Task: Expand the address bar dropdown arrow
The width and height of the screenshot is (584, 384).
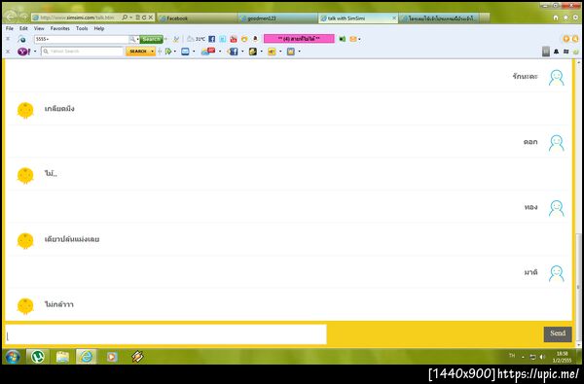Action: (x=131, y=17)
